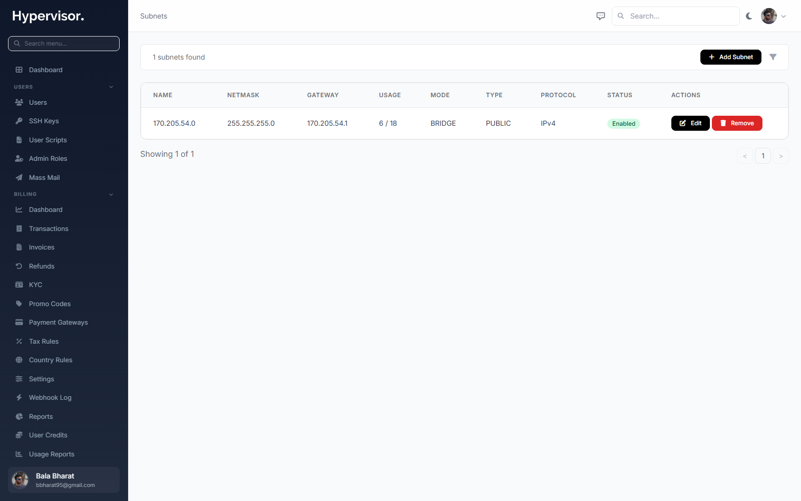Click the Mass Mail paper plane icon
Screen dimensions: 801x501
tap(19, 177)
